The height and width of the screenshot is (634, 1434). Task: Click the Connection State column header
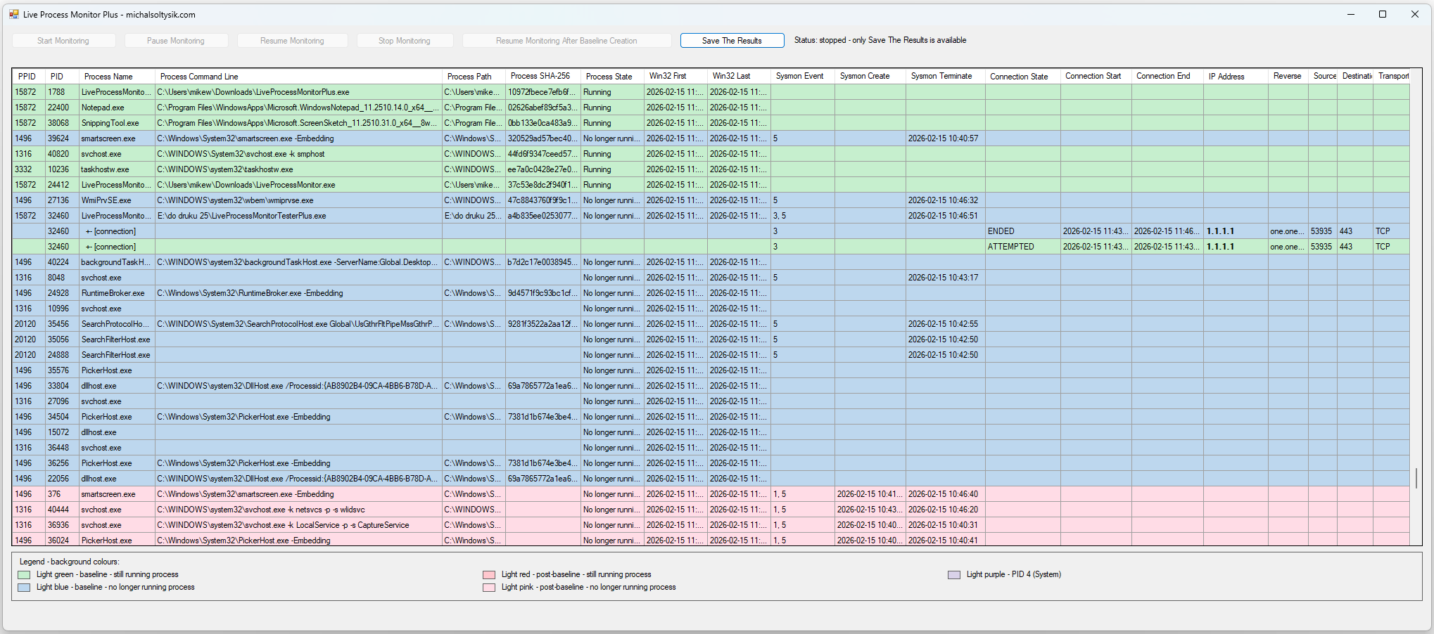(1019, 77)
